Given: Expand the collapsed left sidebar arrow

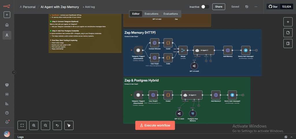Looking at the screenshot, I should click(14, 72).
